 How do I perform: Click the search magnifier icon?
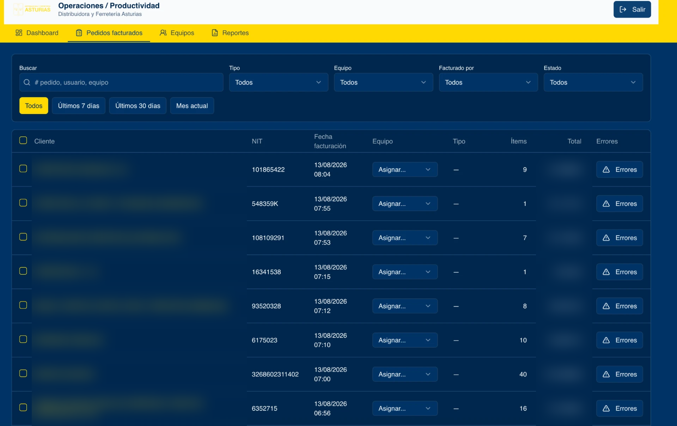pyautogui.click(x=27, y=83)
